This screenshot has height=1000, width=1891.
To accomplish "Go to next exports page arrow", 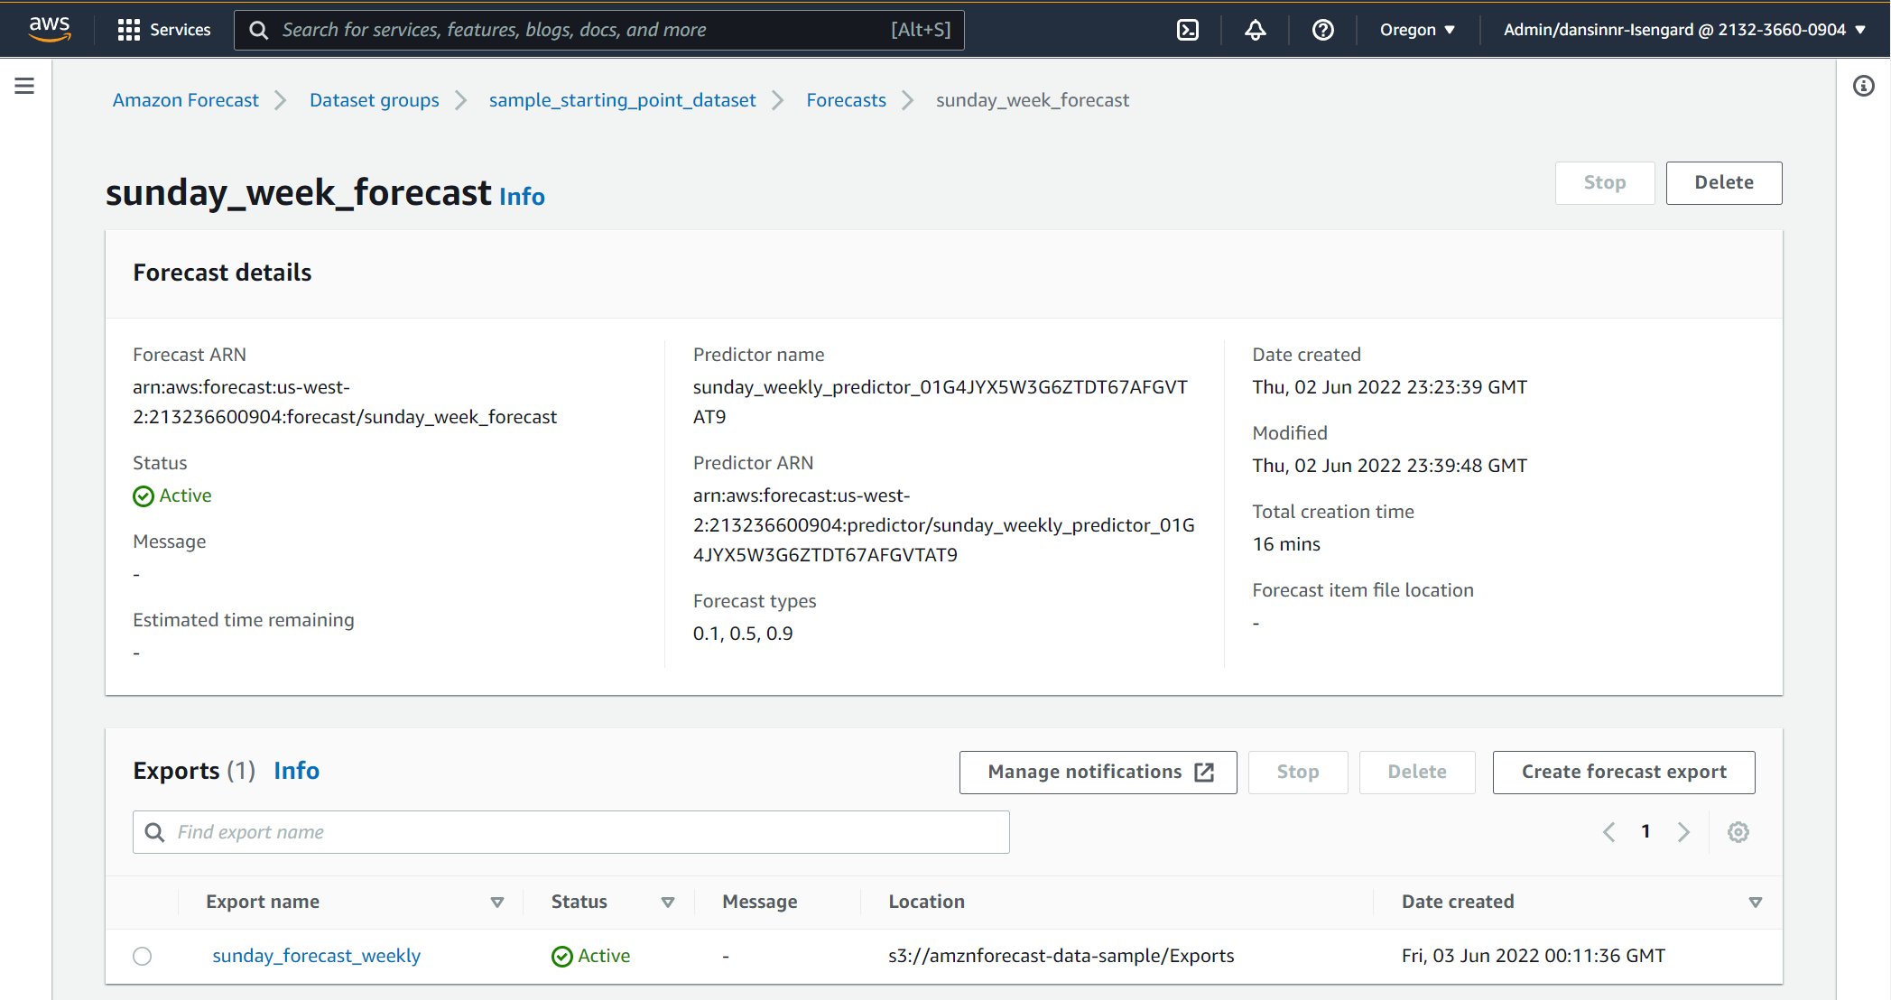I will (1683, 832).
